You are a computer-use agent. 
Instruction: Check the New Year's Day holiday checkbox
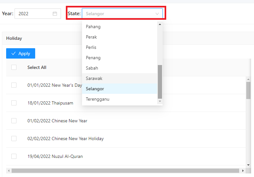point(14,85)
